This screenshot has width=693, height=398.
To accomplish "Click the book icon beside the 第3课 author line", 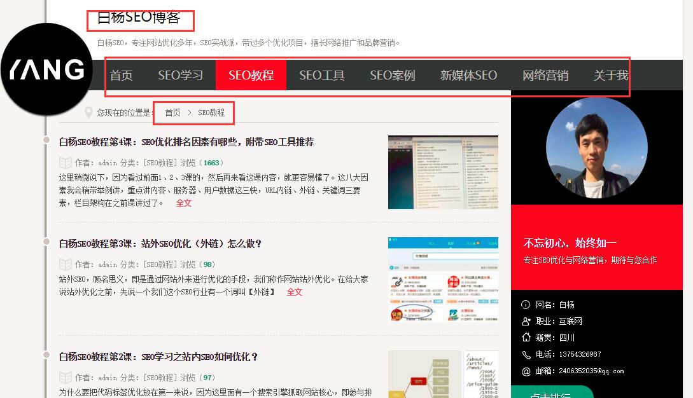I will coord(66,264).
